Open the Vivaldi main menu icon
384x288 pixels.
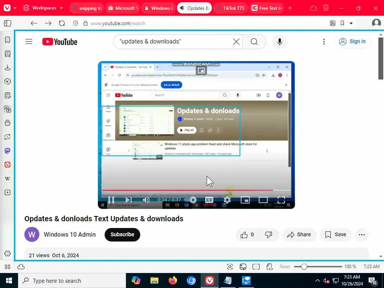click(7, 8)
